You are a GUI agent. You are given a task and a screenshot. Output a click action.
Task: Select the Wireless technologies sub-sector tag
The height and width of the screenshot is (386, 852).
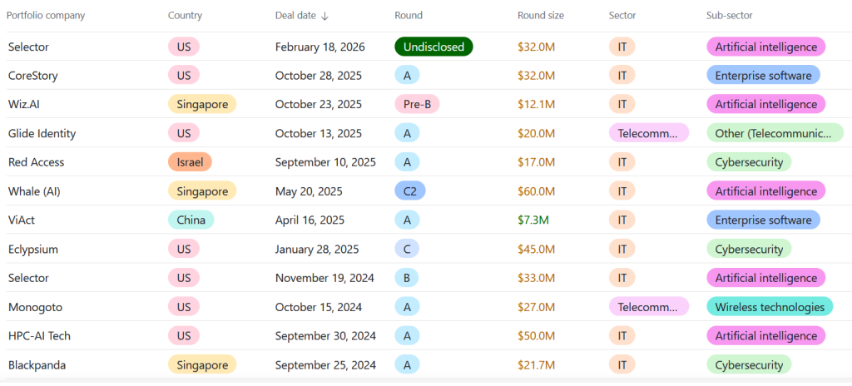coord(770,307)
